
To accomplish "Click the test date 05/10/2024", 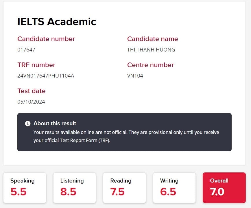I will pyautogui.click(x=31, y=102).
